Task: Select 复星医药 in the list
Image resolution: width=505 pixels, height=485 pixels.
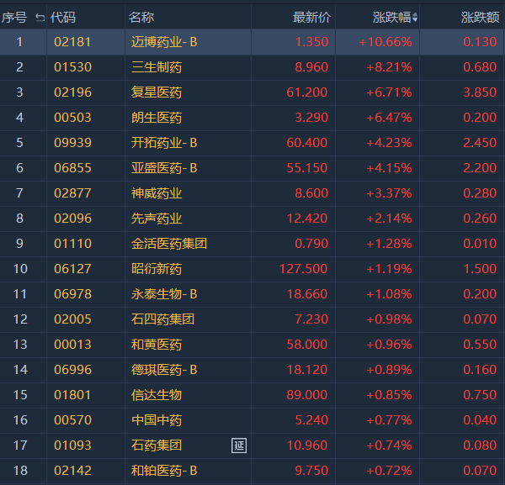Action: point(157,92)
